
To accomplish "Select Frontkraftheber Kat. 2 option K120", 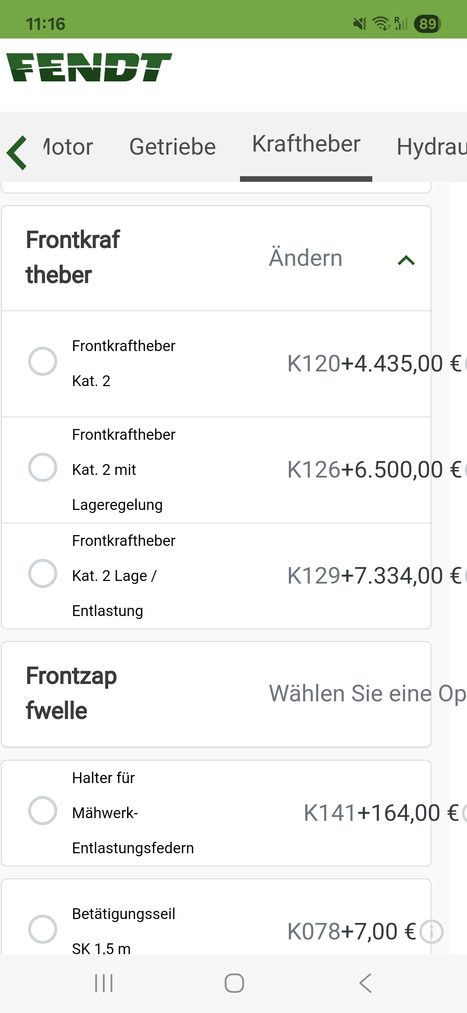I will (x=42, y=361).
